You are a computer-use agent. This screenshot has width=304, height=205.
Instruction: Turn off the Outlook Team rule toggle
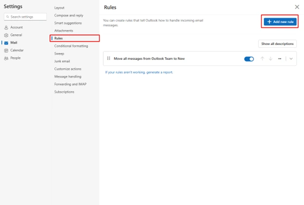coord(249,59)
